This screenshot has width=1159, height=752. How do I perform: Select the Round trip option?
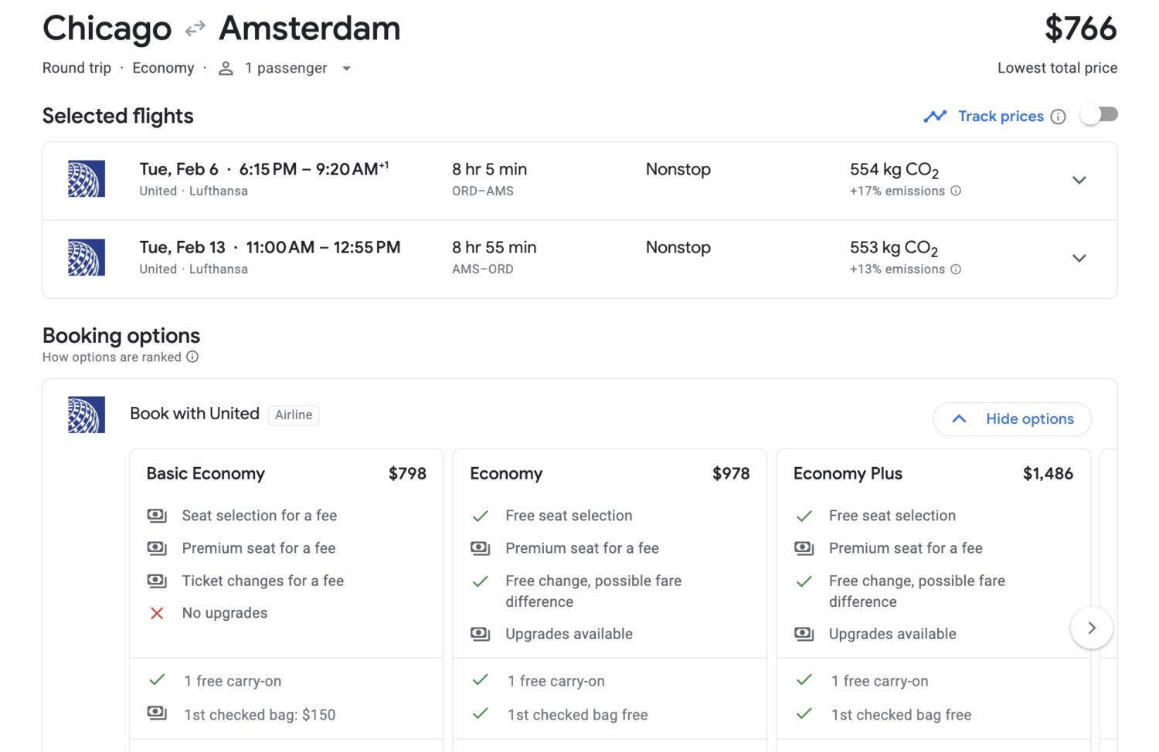coord(76,68)
